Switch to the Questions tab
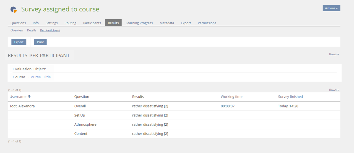Image resolution: width=354 pixels, height=153 pixels. (x=18, y=23)
